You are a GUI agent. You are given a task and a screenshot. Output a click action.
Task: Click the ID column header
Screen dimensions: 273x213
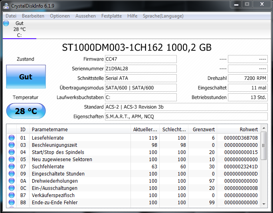(x=23, y=129)
